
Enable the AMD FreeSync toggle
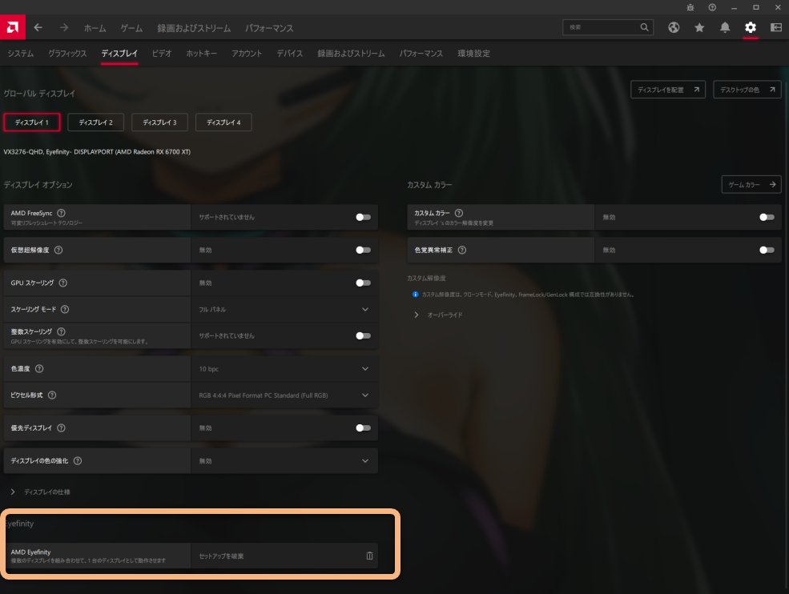pos(362,216)
